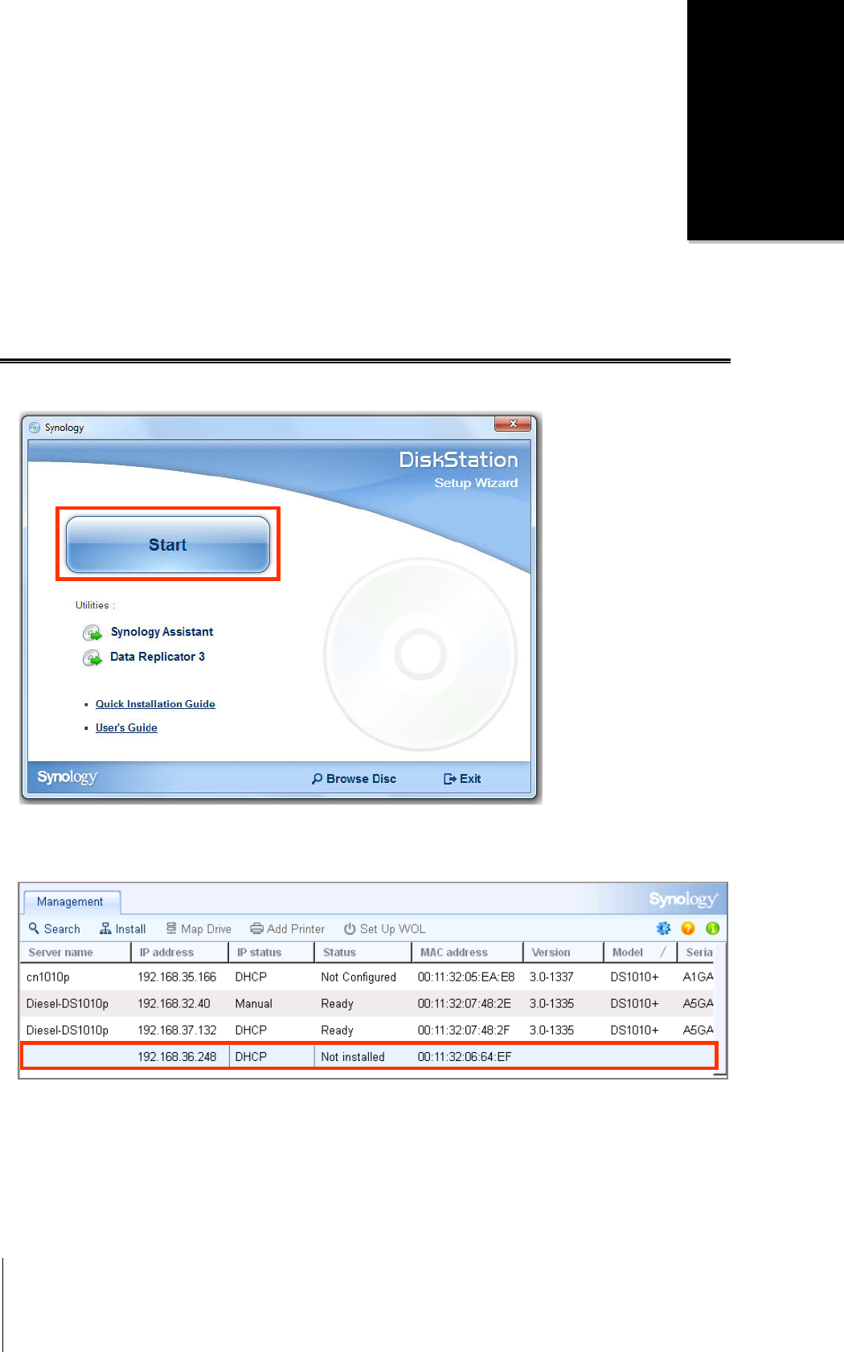The image size is (844, 1352).
Task: Click the Not installed status cell
Action: click(353, 1057)
